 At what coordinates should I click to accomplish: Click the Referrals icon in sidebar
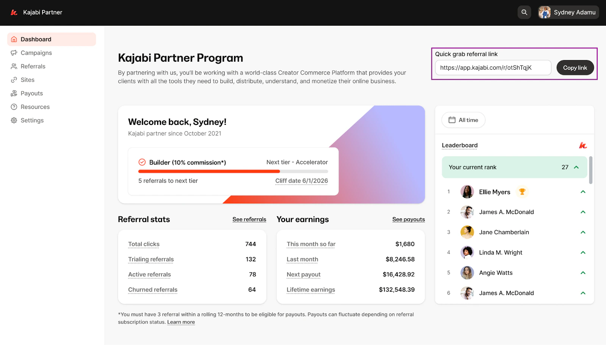click(14, 66)
